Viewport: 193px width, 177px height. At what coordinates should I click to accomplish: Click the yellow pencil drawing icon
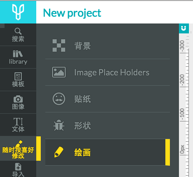point(59,152)
